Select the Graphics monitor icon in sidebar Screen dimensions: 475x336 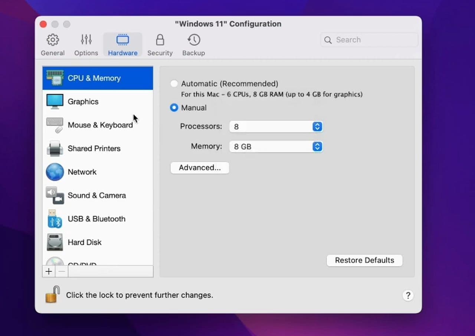tap(55, 102)
